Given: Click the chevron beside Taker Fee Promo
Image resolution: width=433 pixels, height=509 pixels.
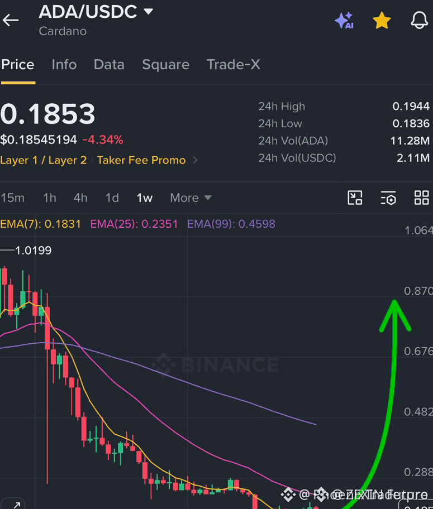Looking at the screenshot, I should 195,160.
